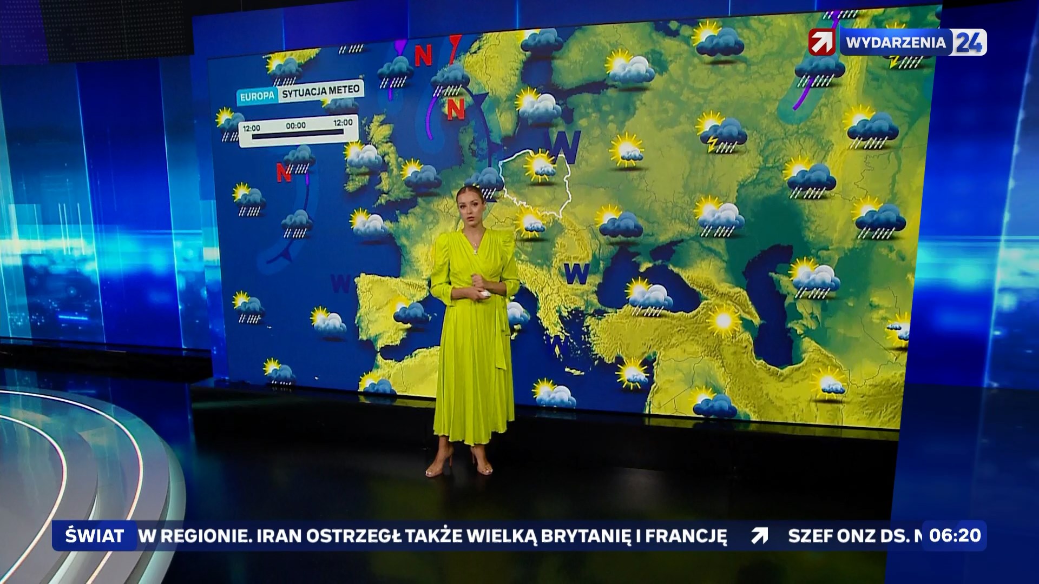Click the thunderstorm cloud icon over western Russia
1039x584 pixels.
click(722, 132)
